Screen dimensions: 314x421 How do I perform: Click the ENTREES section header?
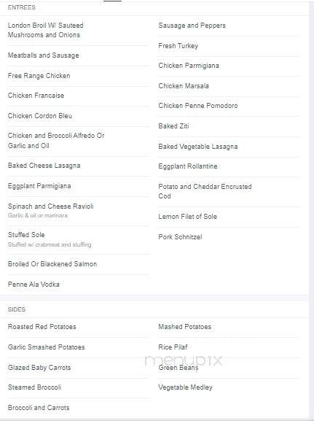click(21, 7)
